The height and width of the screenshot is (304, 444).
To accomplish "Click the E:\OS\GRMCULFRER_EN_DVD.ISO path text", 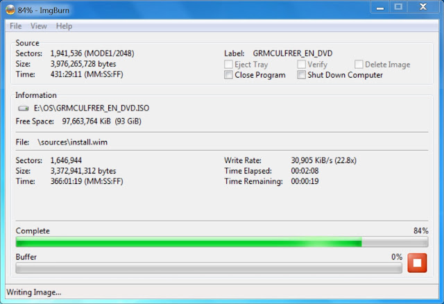I will pyautogui.click(x=92, y=108).
